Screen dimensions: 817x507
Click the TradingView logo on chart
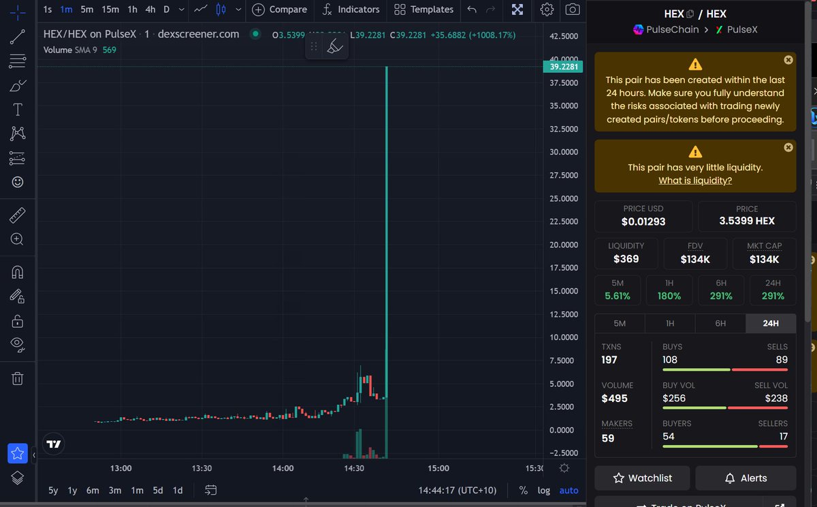tap(54, 444)
